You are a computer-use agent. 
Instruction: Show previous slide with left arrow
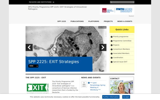(x=29, y=47)
